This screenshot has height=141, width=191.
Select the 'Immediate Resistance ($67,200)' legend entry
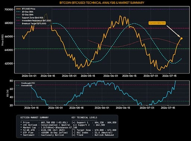34,20
